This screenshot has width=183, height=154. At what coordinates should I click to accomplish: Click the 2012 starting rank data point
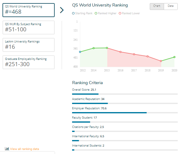(x=80, y=52)
